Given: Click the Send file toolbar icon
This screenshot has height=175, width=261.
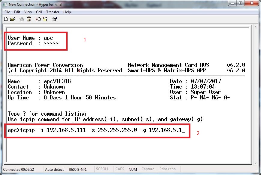Looking at the screenshot, I should (x=38, y=19).
